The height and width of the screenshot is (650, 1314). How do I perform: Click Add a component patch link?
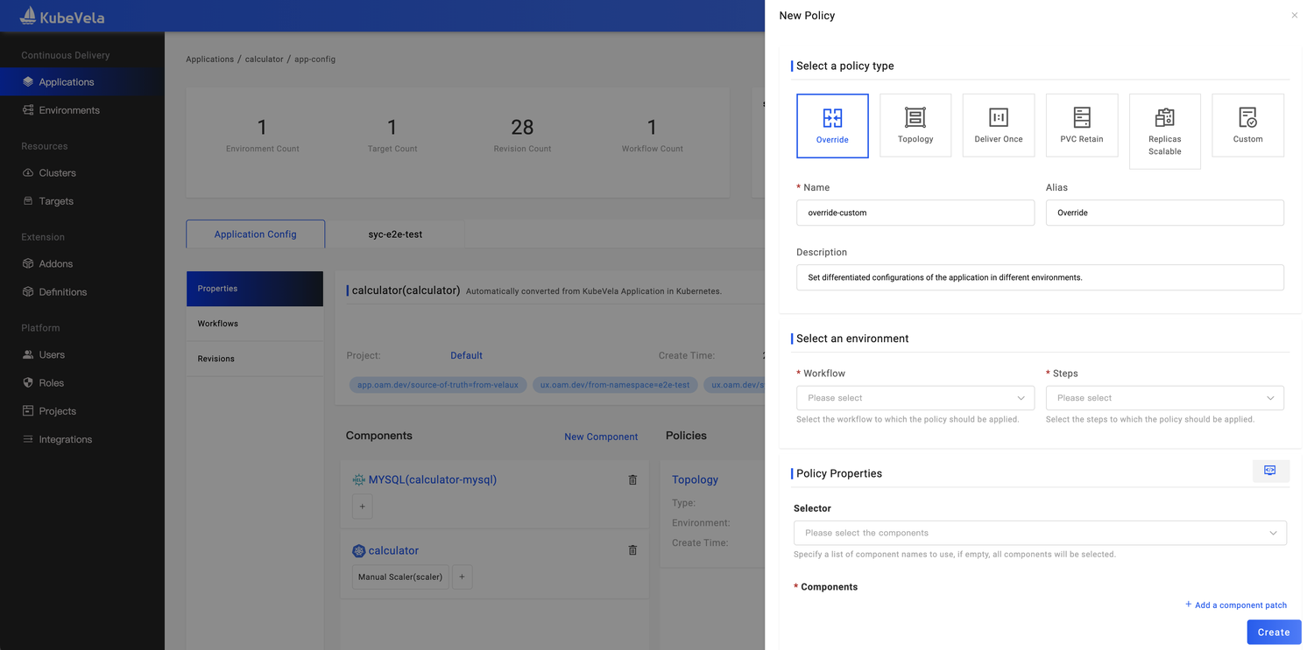pyautogui.click(x=1236, y=605)
